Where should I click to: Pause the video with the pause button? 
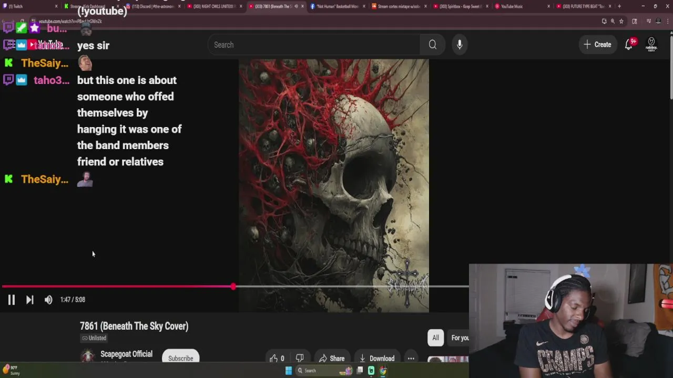11,300
